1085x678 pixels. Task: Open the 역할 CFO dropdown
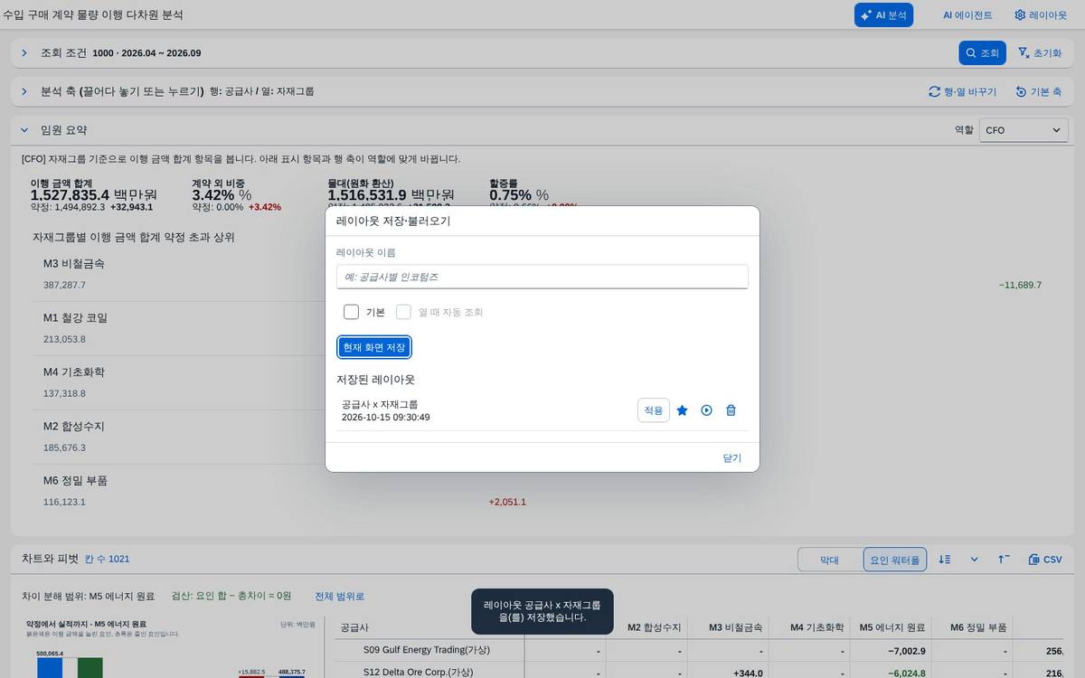pos(1024,130)
